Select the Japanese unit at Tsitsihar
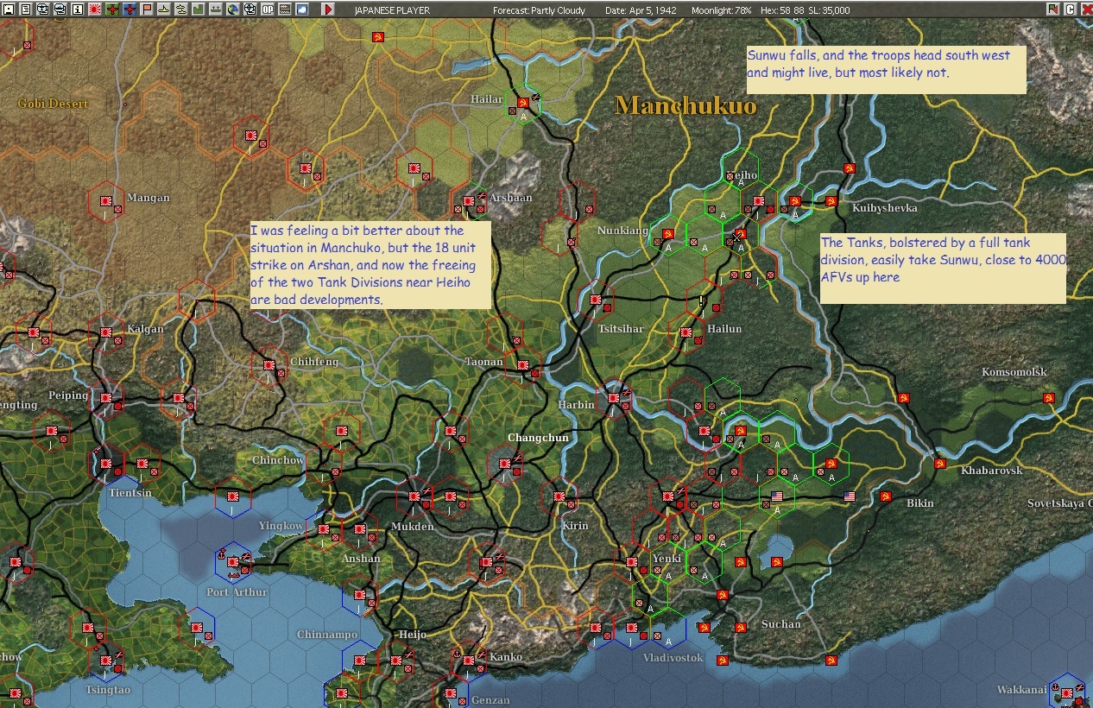1093x708 pixels. tap(596, 300)
